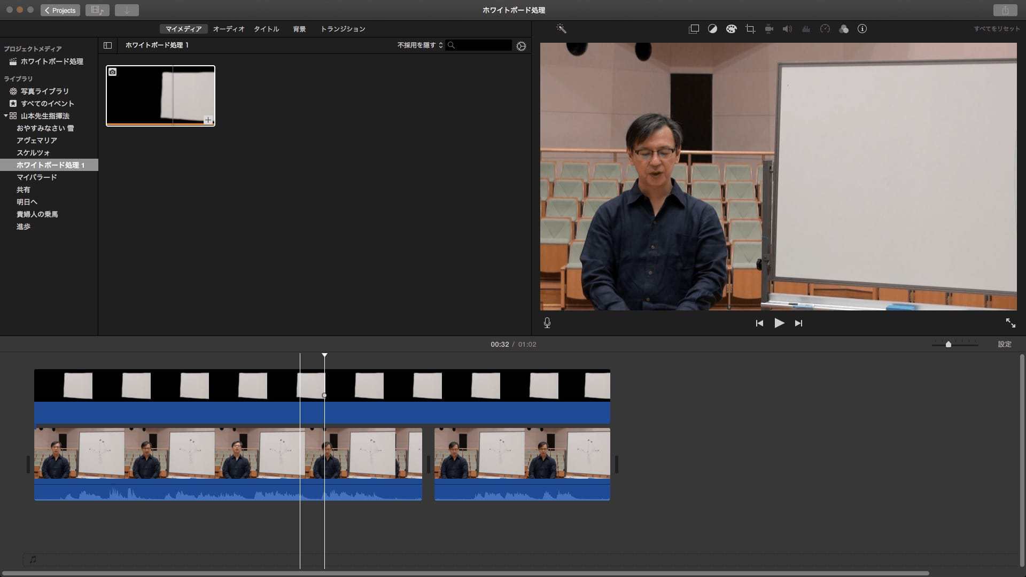Open the clip information icon
Screen dimensions: 1026x577
862,29
